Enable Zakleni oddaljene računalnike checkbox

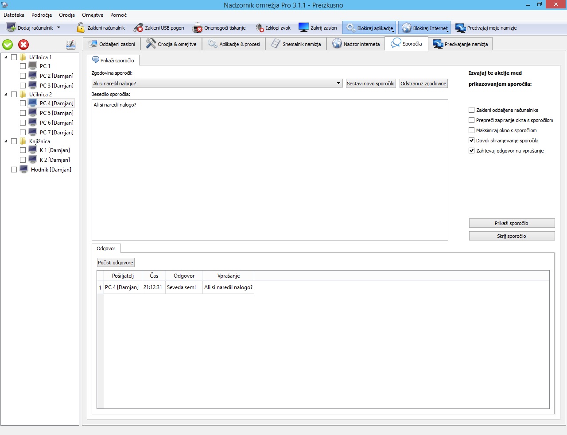471,110
